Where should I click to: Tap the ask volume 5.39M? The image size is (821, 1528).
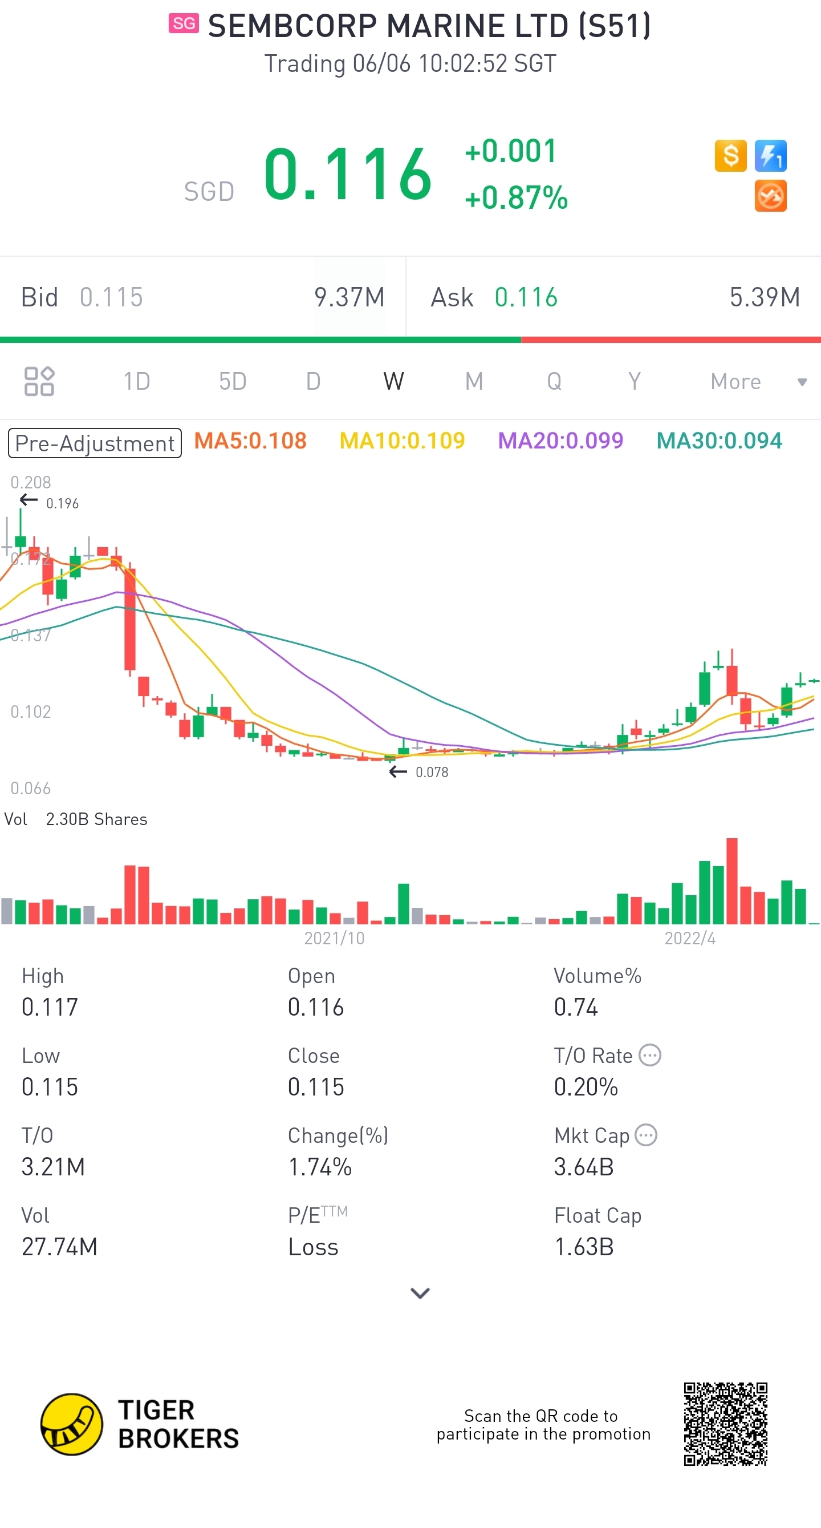tap(765, 297)
